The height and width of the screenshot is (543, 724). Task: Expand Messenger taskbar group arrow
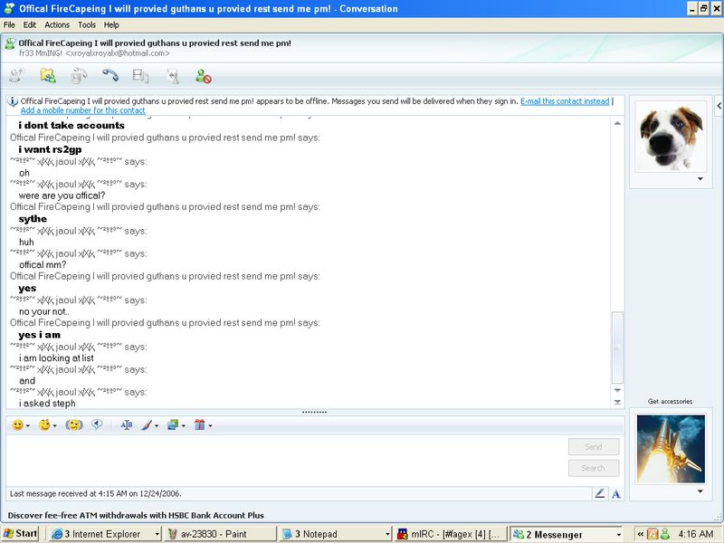coord(619,534)
